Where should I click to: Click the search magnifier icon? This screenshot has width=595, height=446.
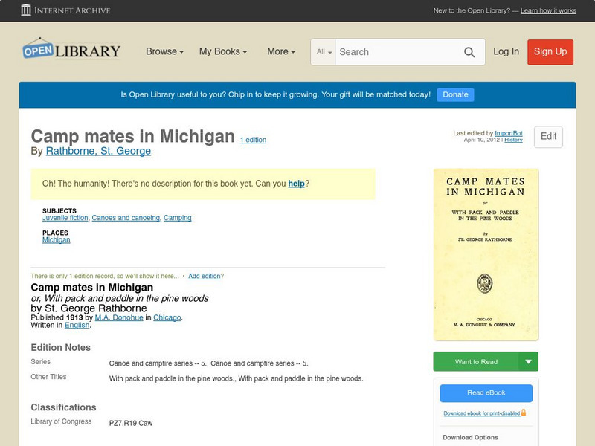(469, 52)
